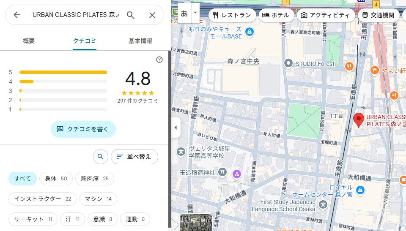The image size is (406, 231).
Task: Click the STUDIO Forest map marker
Action: [288, 64]
